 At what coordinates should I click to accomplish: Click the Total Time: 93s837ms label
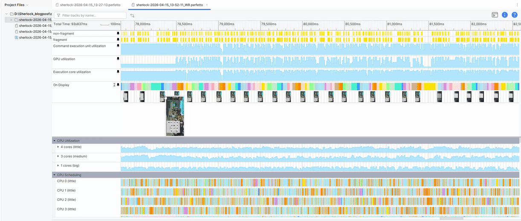[70, 24]
